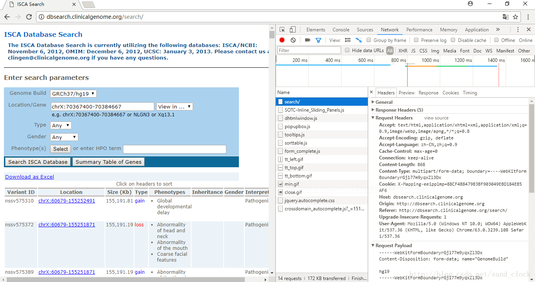
Task: Check the Disable cache option
Action: coord(453,40)
